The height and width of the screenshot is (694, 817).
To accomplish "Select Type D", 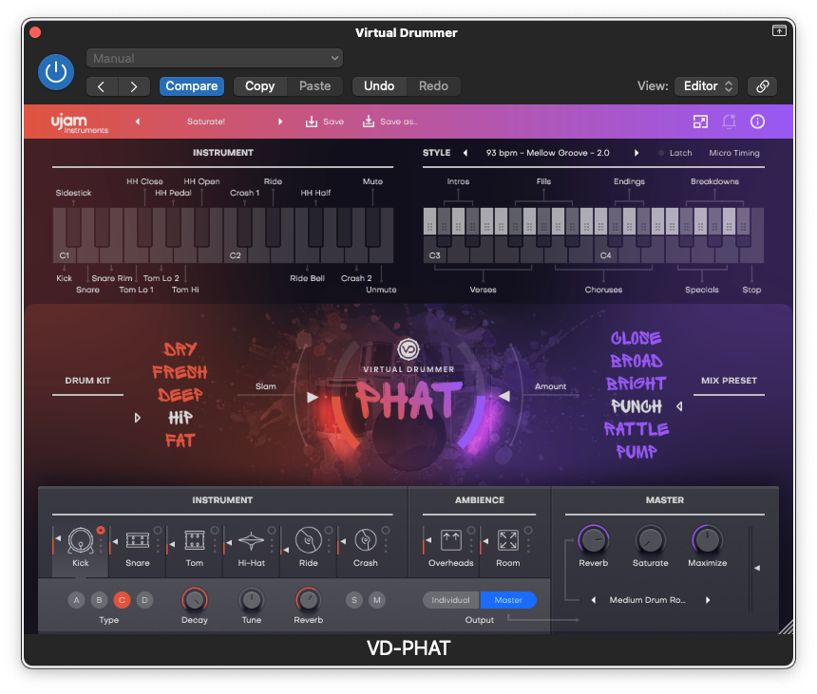I will coord(144,600).
